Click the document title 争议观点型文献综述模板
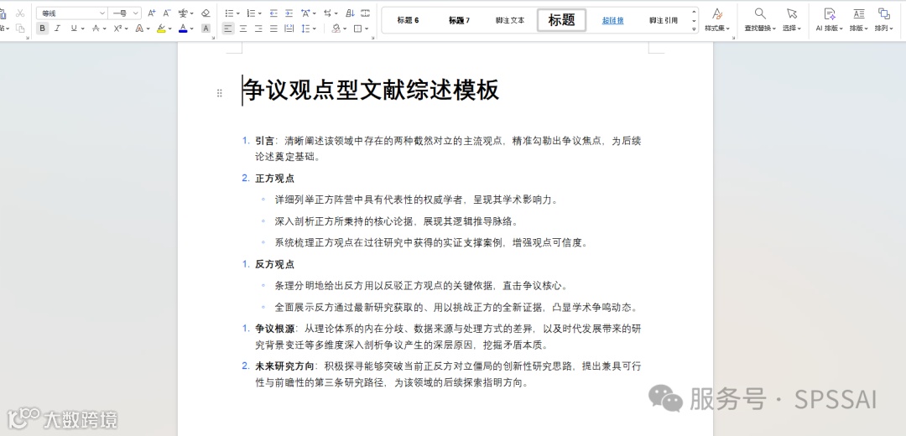 [x=371, y=91]
